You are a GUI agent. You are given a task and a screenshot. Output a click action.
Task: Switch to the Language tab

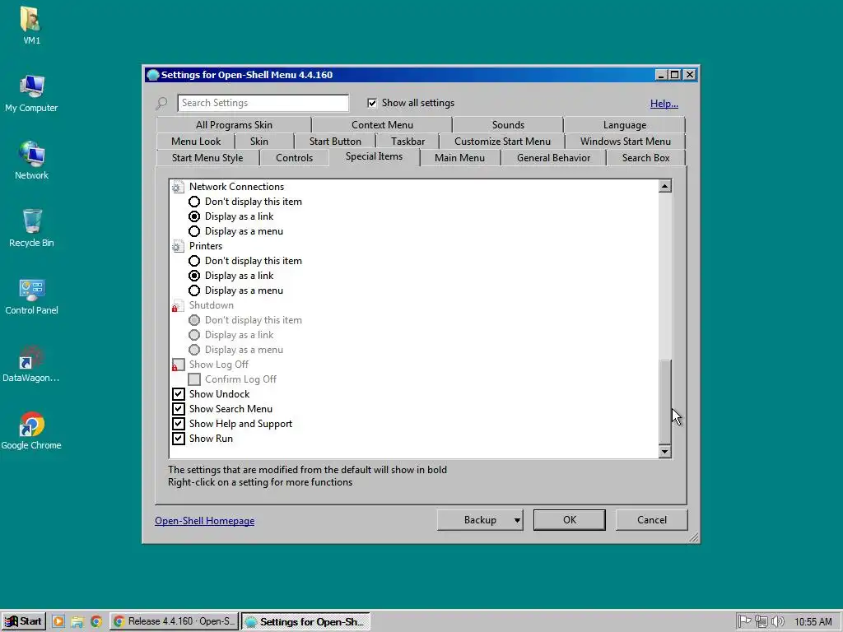click(625, 125)
